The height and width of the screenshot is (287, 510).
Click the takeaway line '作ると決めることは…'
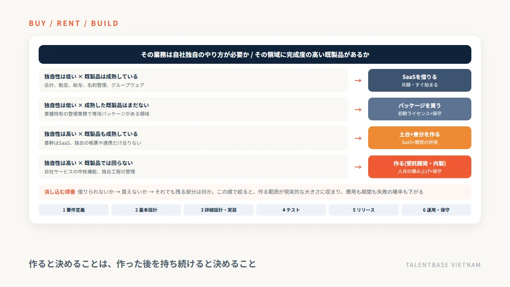click(142, 264)
